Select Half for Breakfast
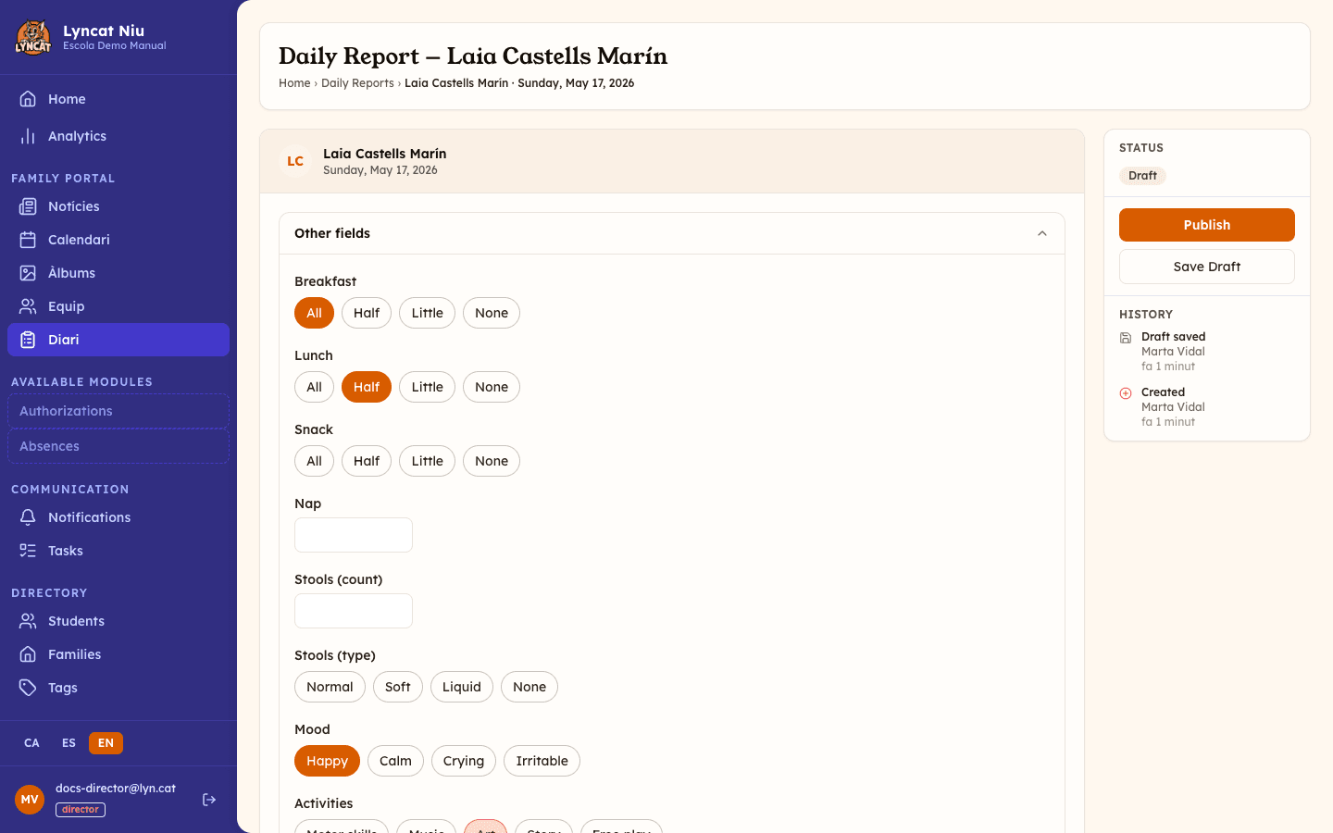Image resolution: width=1333 pixels, height=833 pixels. (x=367, y=313)
